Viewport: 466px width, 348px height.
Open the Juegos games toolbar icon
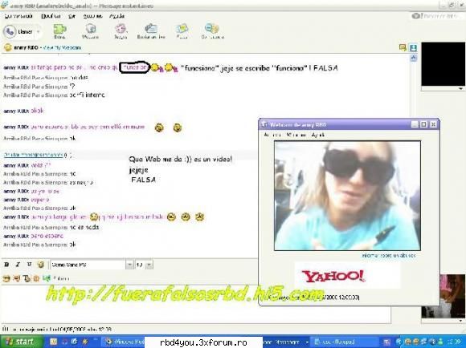pos(121,31)
